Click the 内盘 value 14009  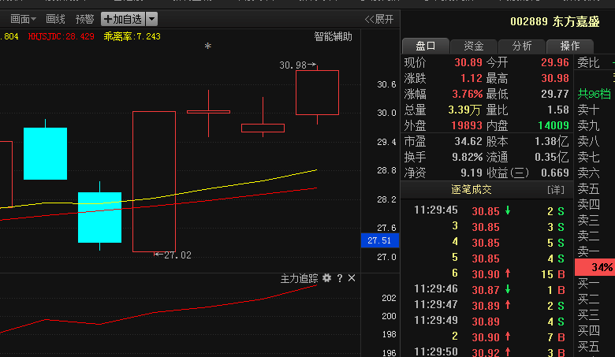(x=553, y=125)
